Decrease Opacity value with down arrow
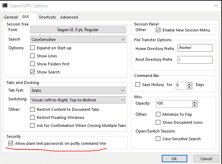This screenshot has width=222, height=164. point(194,105)
